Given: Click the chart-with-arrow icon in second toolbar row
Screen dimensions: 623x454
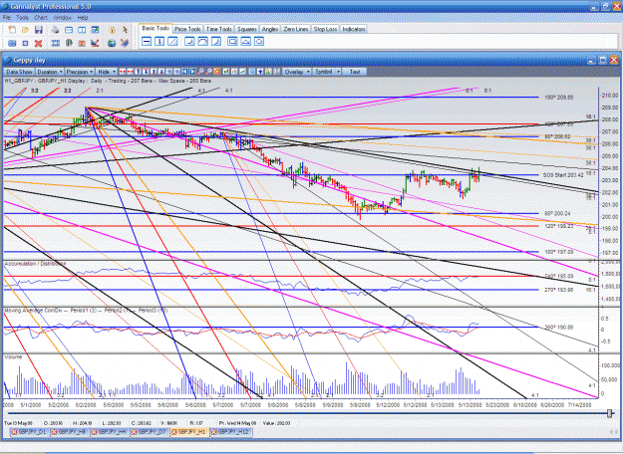Looking at the screenshot, I should pos(95,43).
